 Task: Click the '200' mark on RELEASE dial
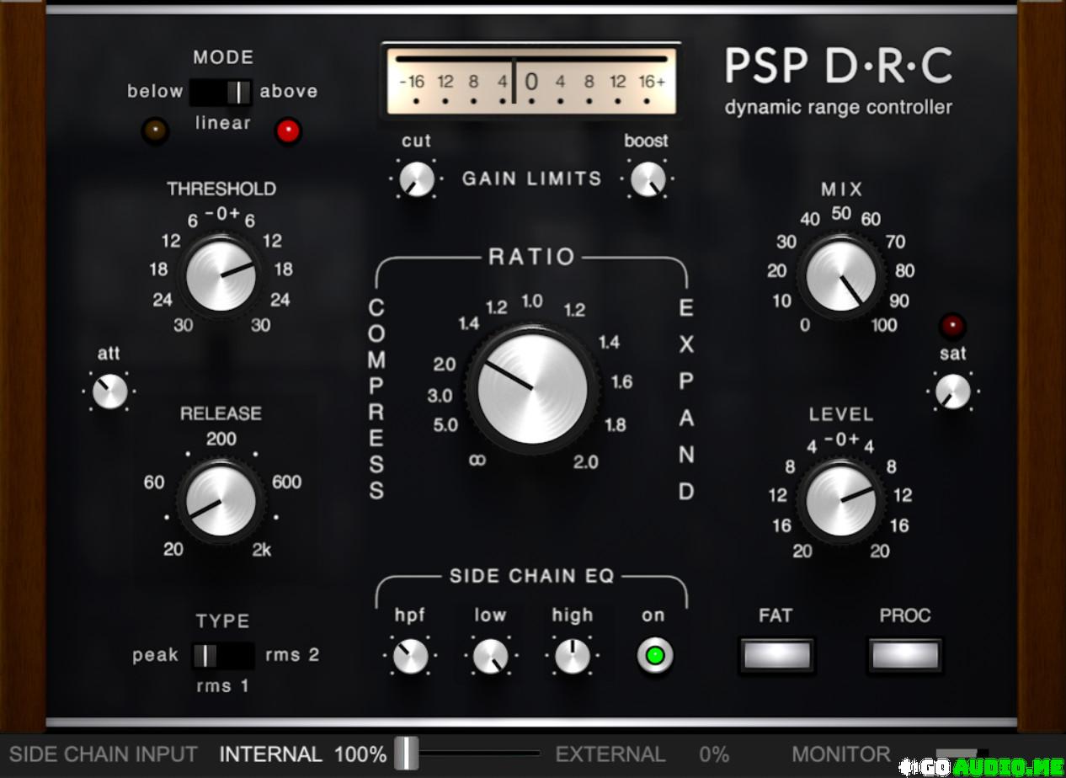pos(221,439)
